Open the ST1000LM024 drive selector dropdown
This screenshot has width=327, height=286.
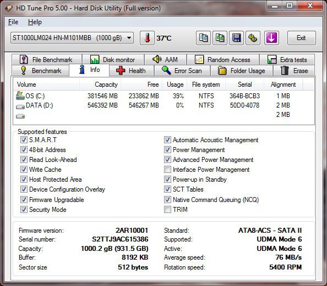(x=72, y=38)
